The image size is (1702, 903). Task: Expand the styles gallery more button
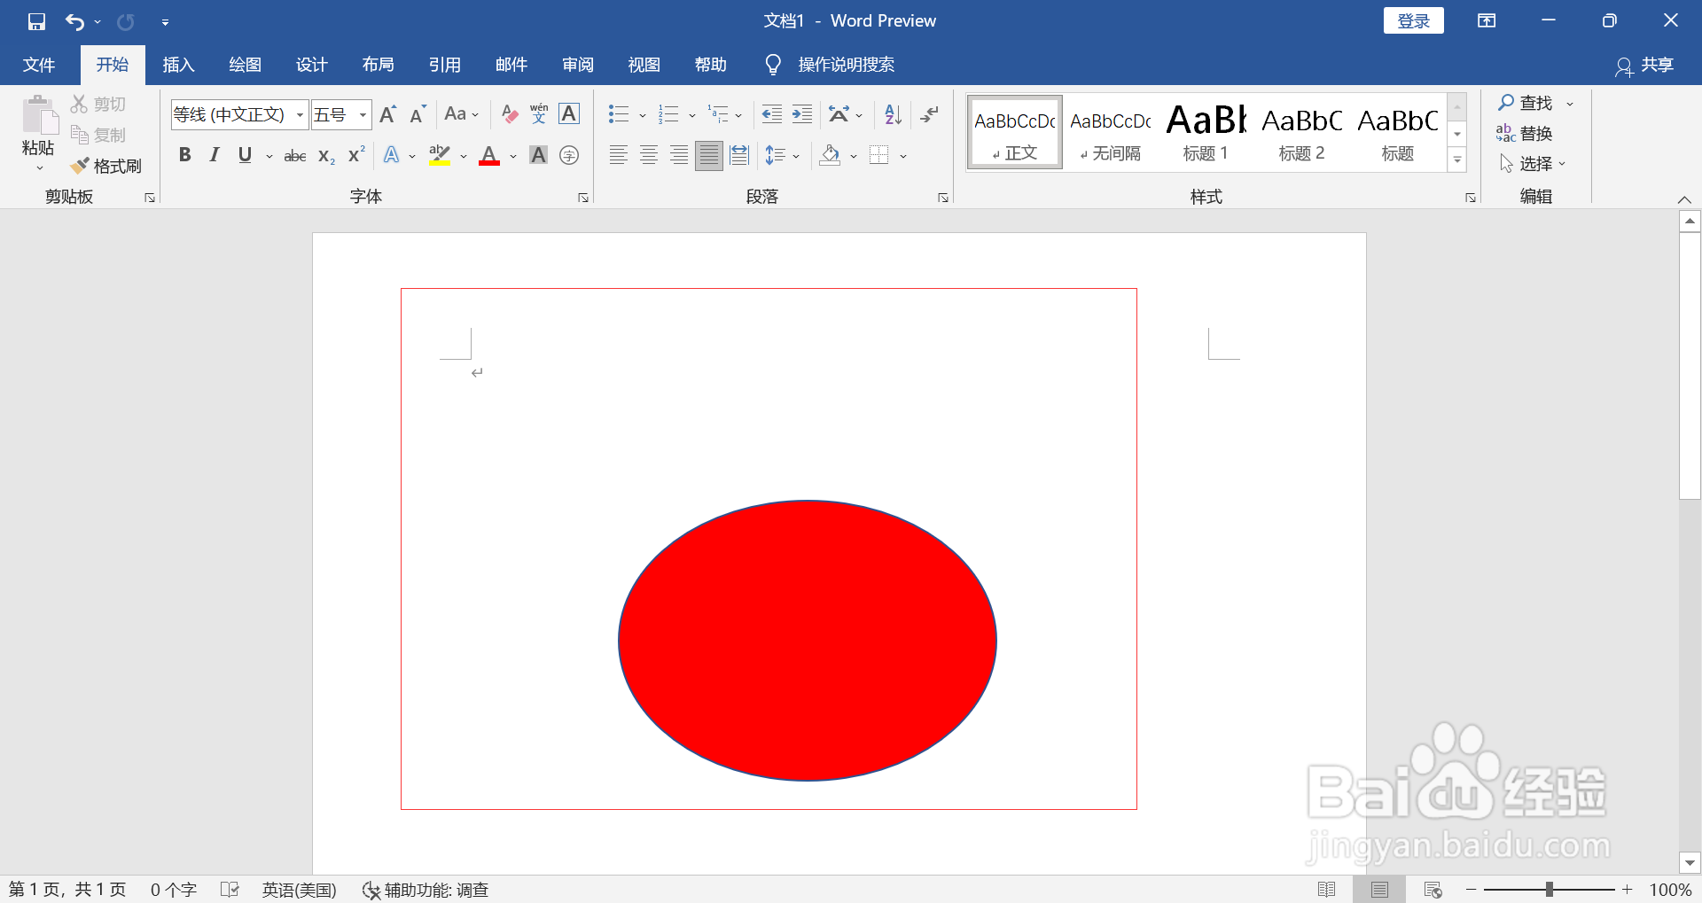coord(1456,160)
